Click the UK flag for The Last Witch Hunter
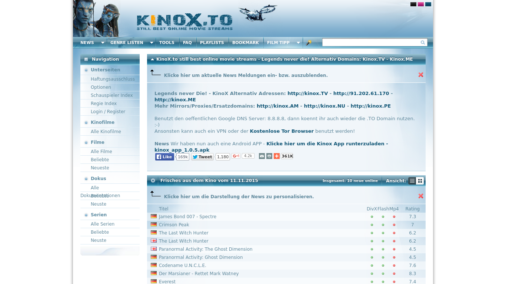 [x=154, y=241]
